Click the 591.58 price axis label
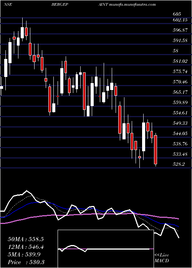 tap(180, 41)
